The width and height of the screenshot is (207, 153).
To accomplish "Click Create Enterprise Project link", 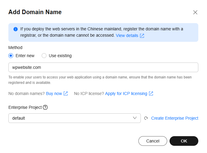I will (175, 118).
